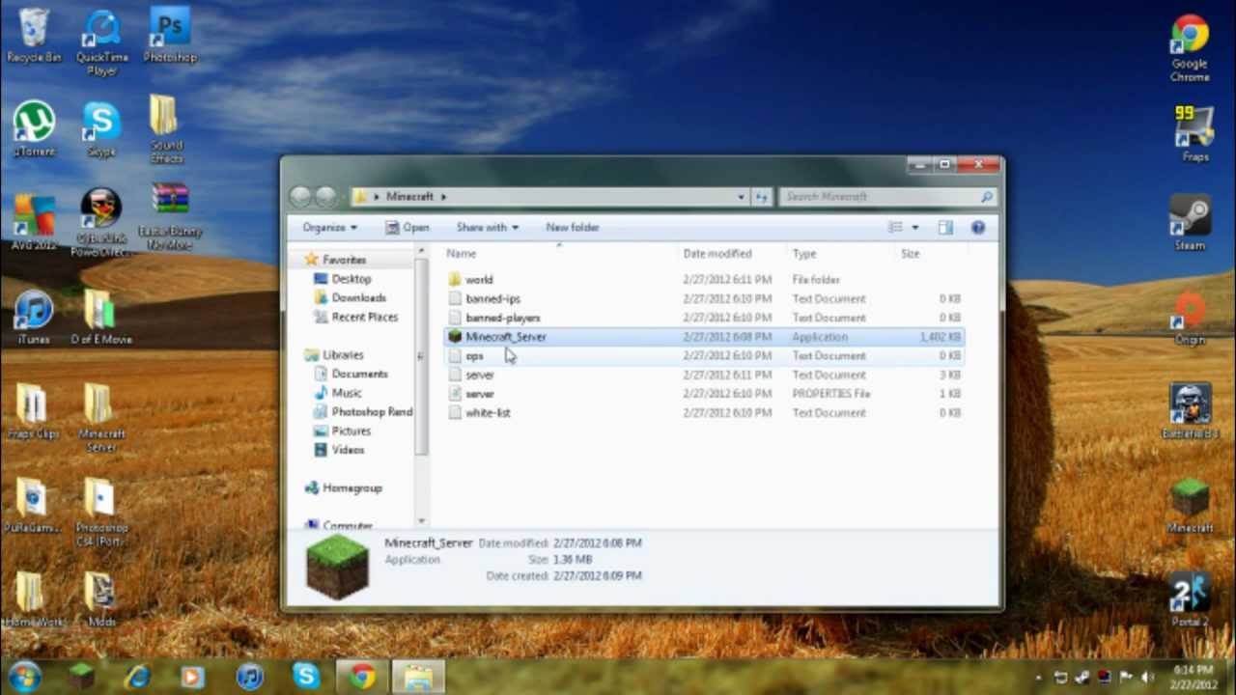Launch Steam from desktop
The image size is (1236, 695).
tap(1190, 222)
